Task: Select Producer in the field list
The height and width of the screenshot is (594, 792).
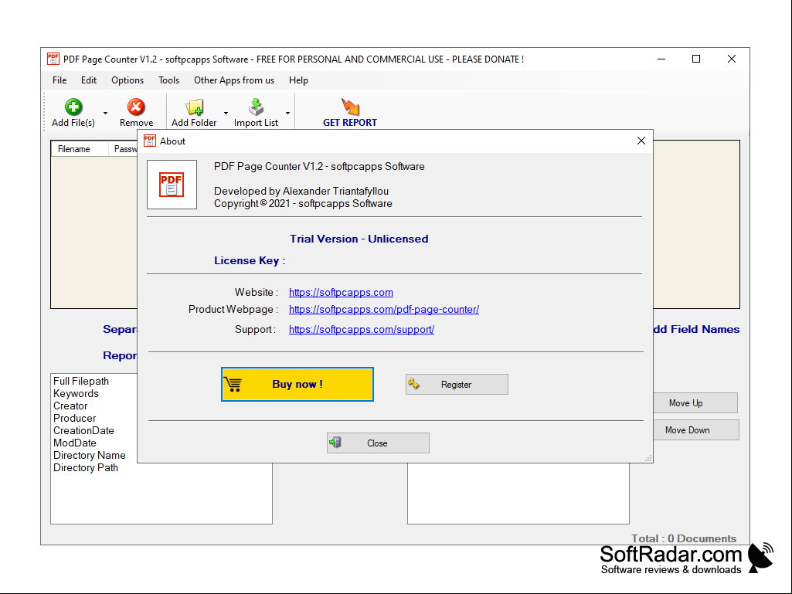Action: tap(75, 418)
